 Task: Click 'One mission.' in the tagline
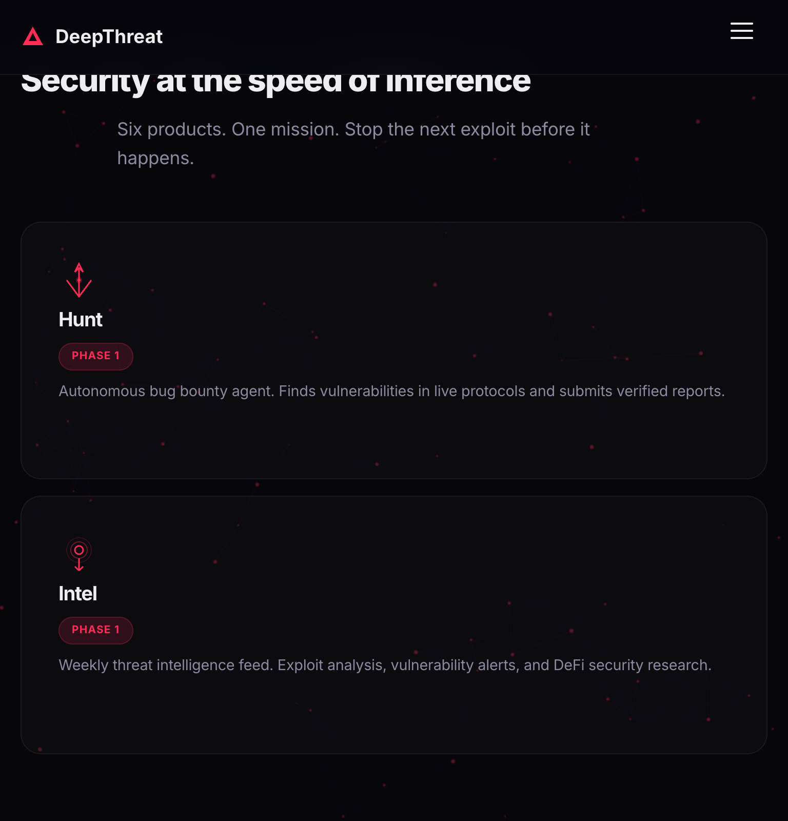[285, 129]
